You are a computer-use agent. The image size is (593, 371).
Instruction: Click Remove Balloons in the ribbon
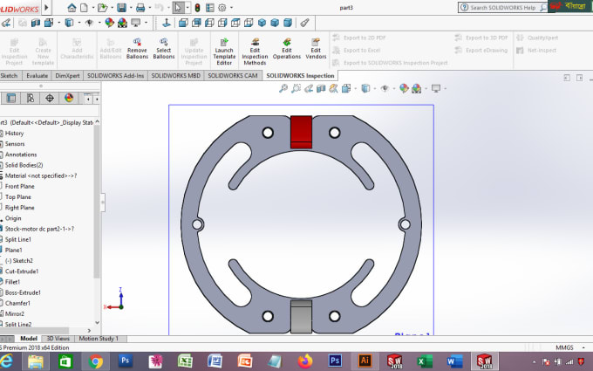(137, 49)
